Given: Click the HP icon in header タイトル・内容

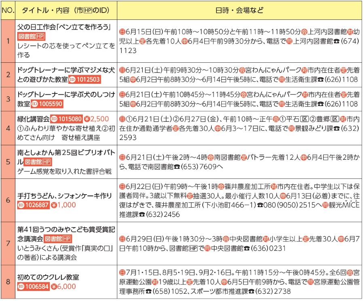Looking at the screenshot, I should click(x=88, y=11).
